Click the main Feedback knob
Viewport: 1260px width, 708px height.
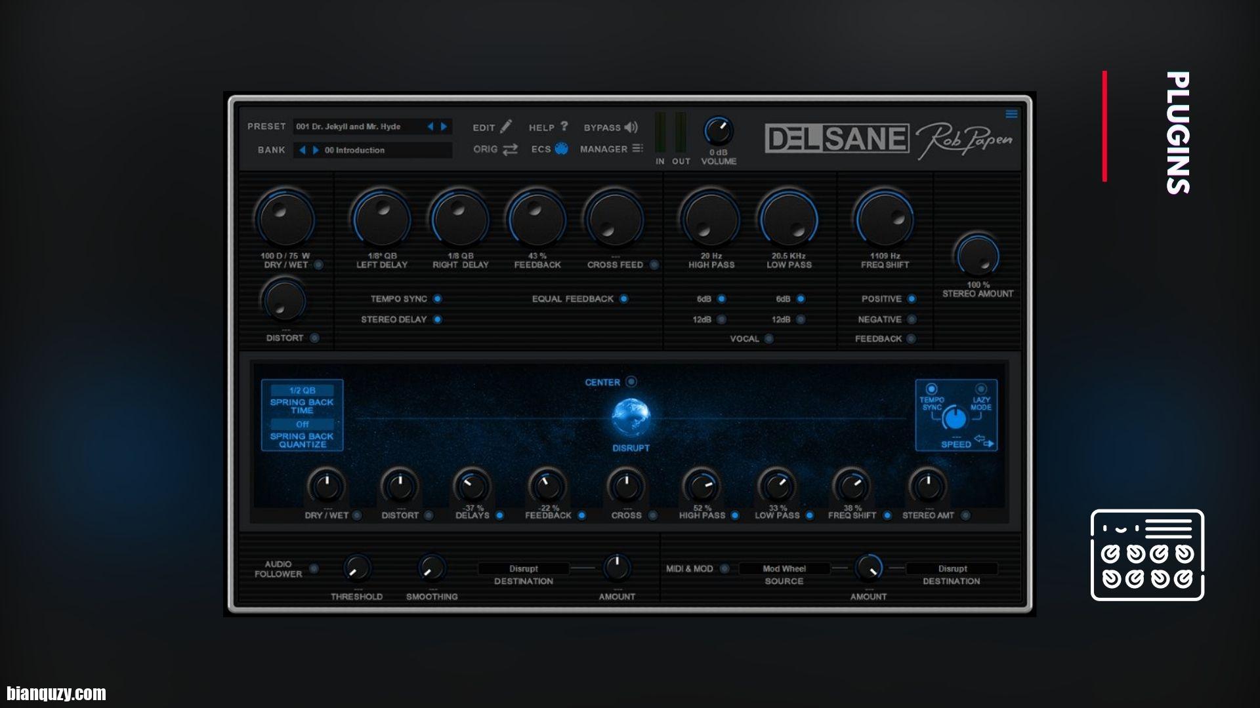(x=537, y=219)
